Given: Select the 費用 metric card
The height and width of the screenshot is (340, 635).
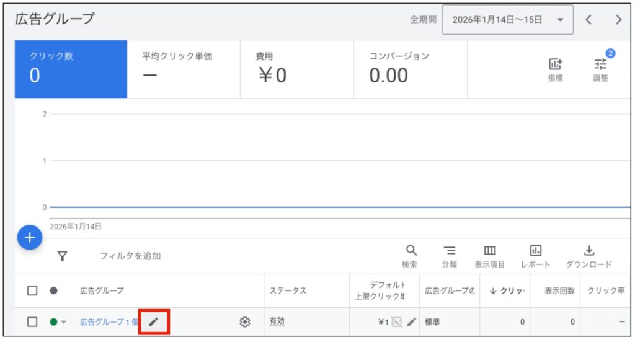Looking at the screenshot, I should coord(296,69).
